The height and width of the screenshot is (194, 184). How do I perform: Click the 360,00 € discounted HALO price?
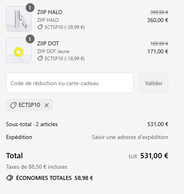157,20
